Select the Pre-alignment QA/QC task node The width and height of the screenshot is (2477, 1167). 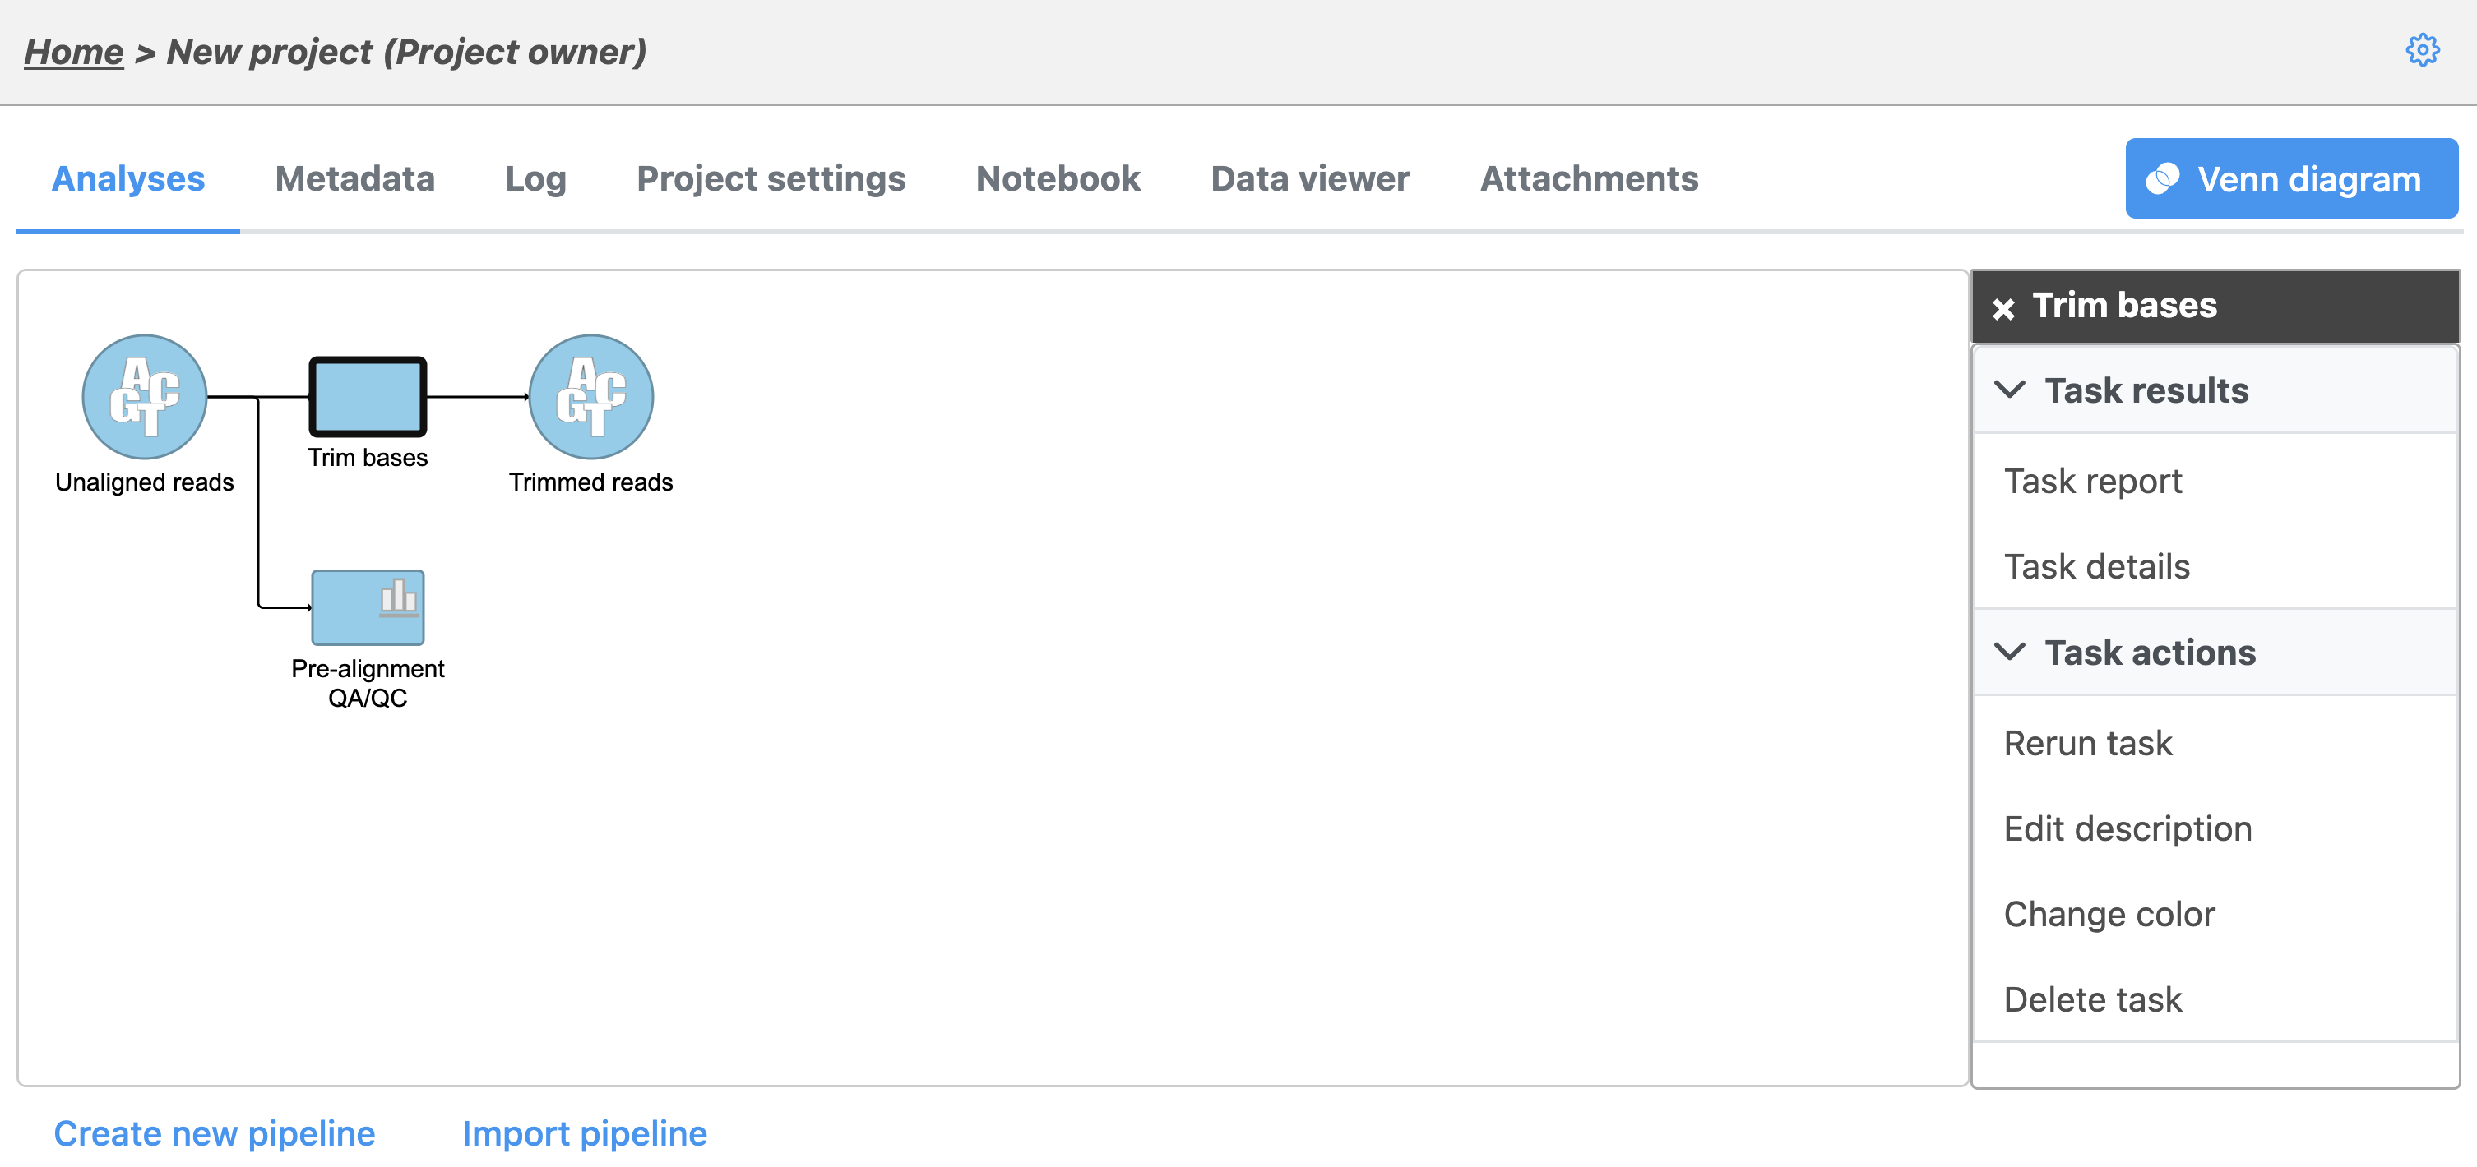click(368, 607)
